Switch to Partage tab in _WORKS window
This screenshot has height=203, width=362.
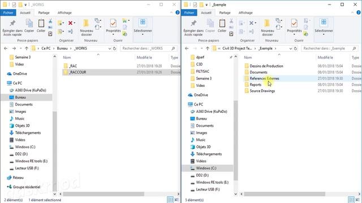pyautogui.click(x=44, y=12)
